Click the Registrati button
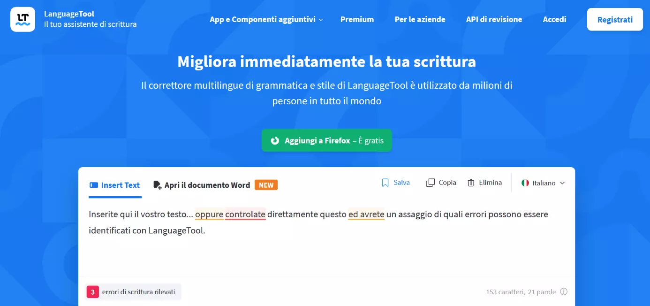This screenshot has height=306, width=650. [615, 19]
